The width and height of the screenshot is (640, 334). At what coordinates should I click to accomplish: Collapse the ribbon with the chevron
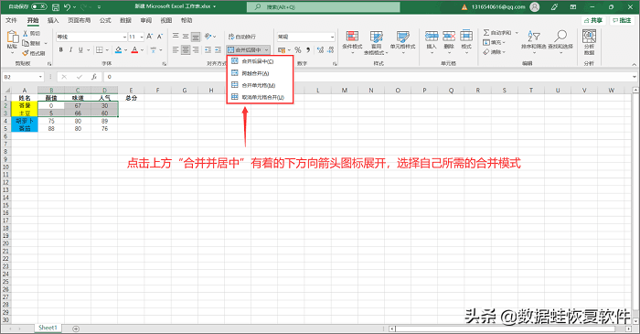pos(635,64)
